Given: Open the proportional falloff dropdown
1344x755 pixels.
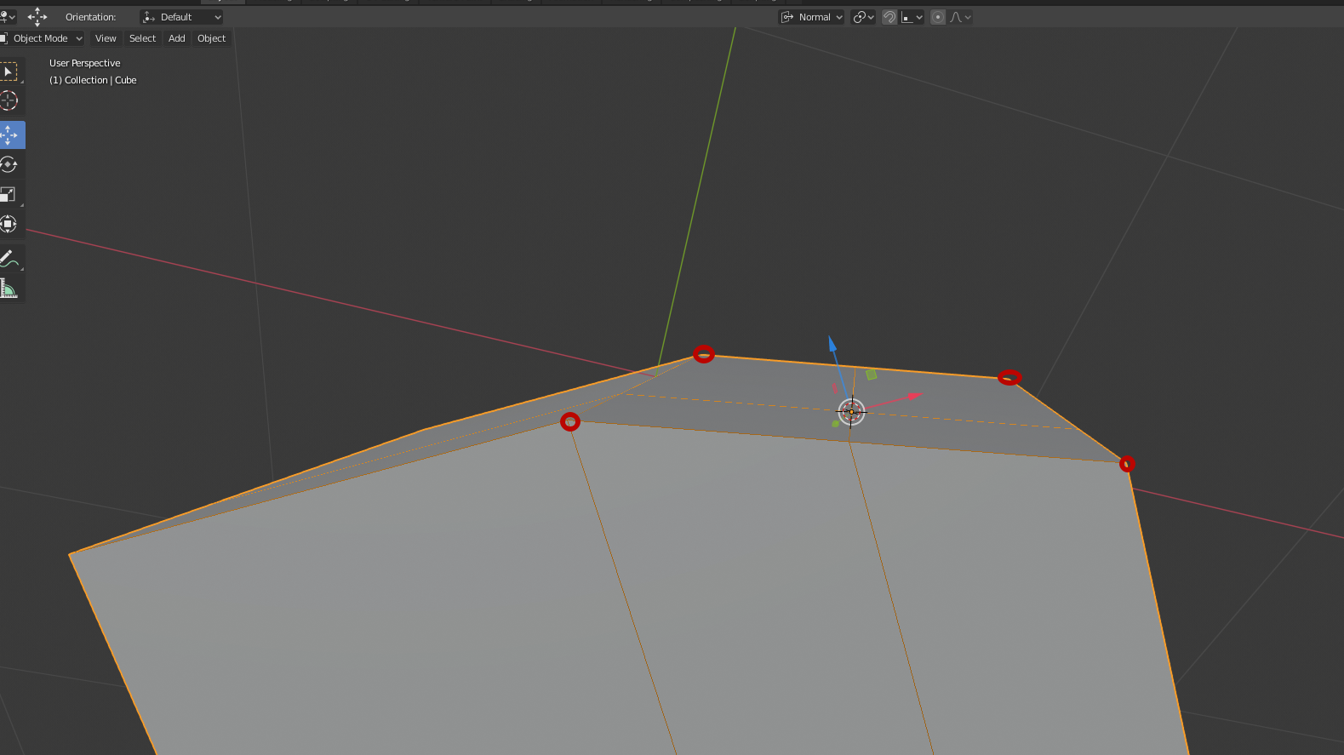Looking at the screenshot, I should pyautogui.click(x=960, y=17).
